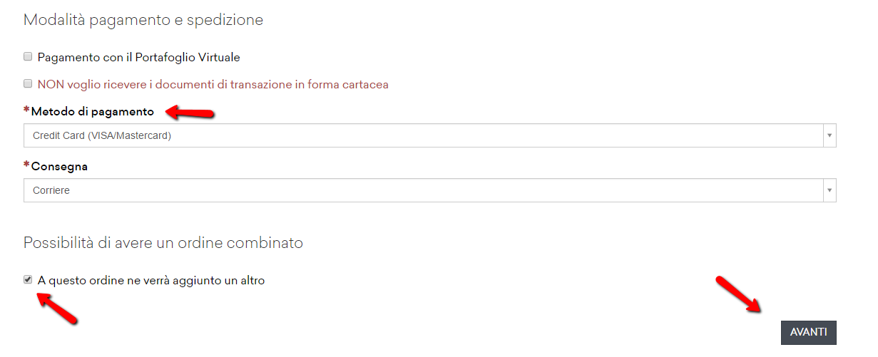Click the Possibilità di avere un ordine combinato heading

pos(163,243)
